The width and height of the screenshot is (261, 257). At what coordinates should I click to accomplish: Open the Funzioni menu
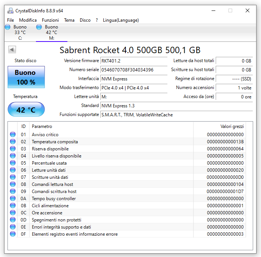tap(50, 20)
